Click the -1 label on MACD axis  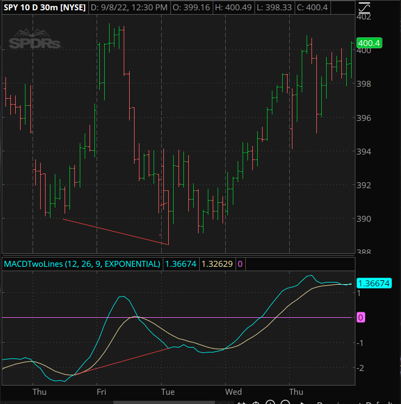pyautogui.click(x=360, y=343)
